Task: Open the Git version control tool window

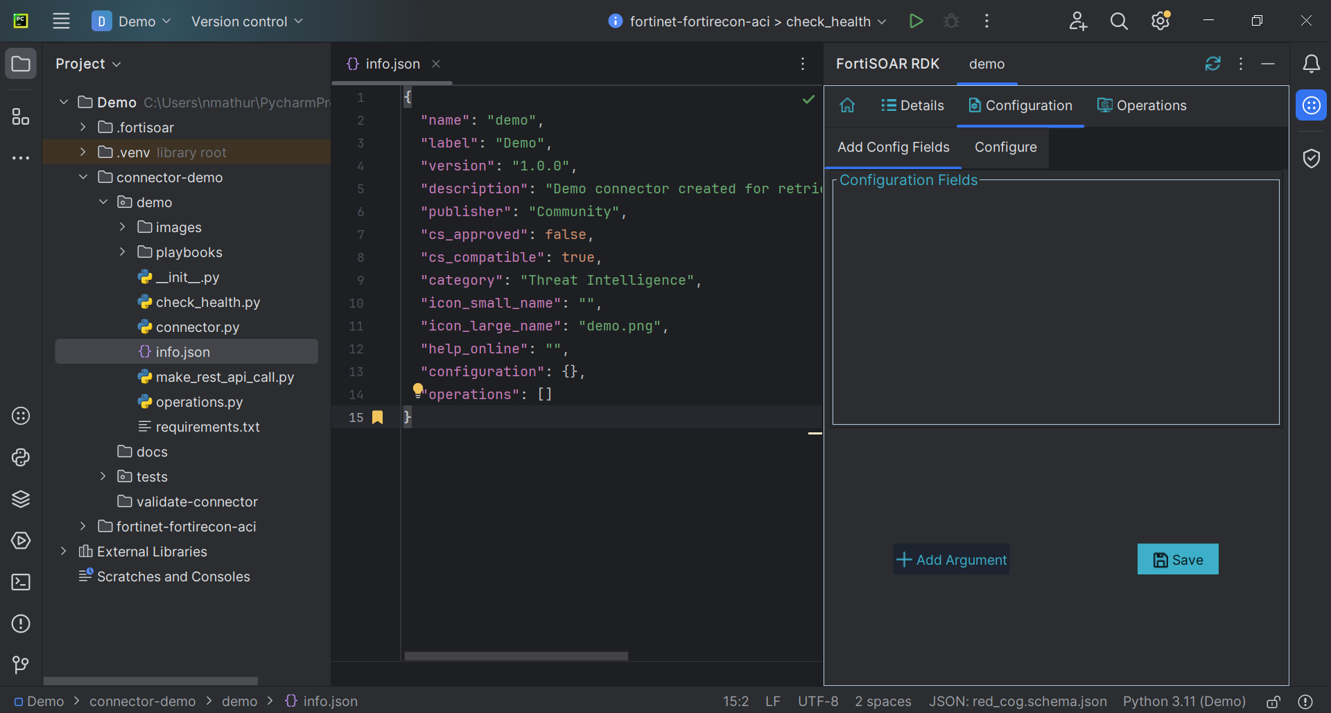Action: pyautogui.click(x=21, y=665)
